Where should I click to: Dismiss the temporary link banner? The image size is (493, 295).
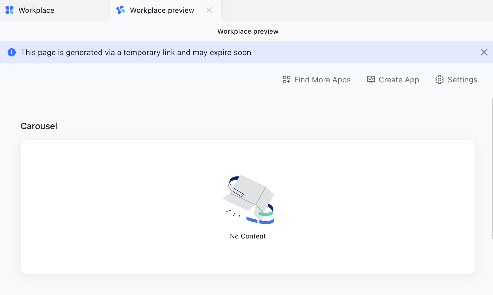(484, 52)
